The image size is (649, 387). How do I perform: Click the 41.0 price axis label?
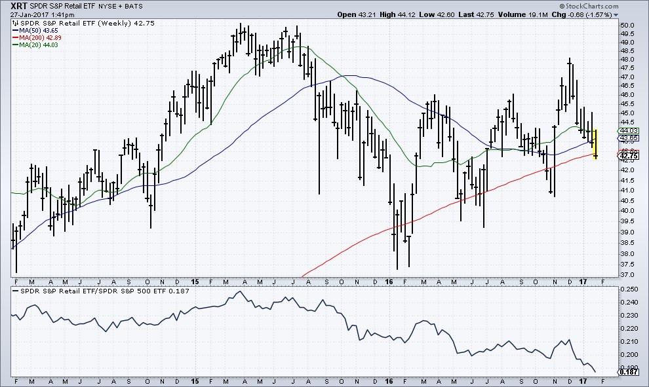627,191
